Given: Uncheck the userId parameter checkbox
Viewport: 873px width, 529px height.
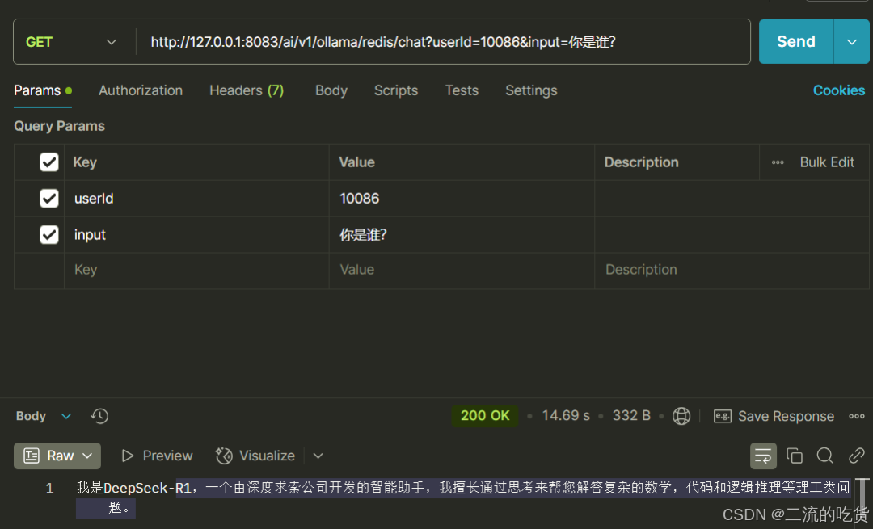Looking at the screenshot, I should (49, 199).
